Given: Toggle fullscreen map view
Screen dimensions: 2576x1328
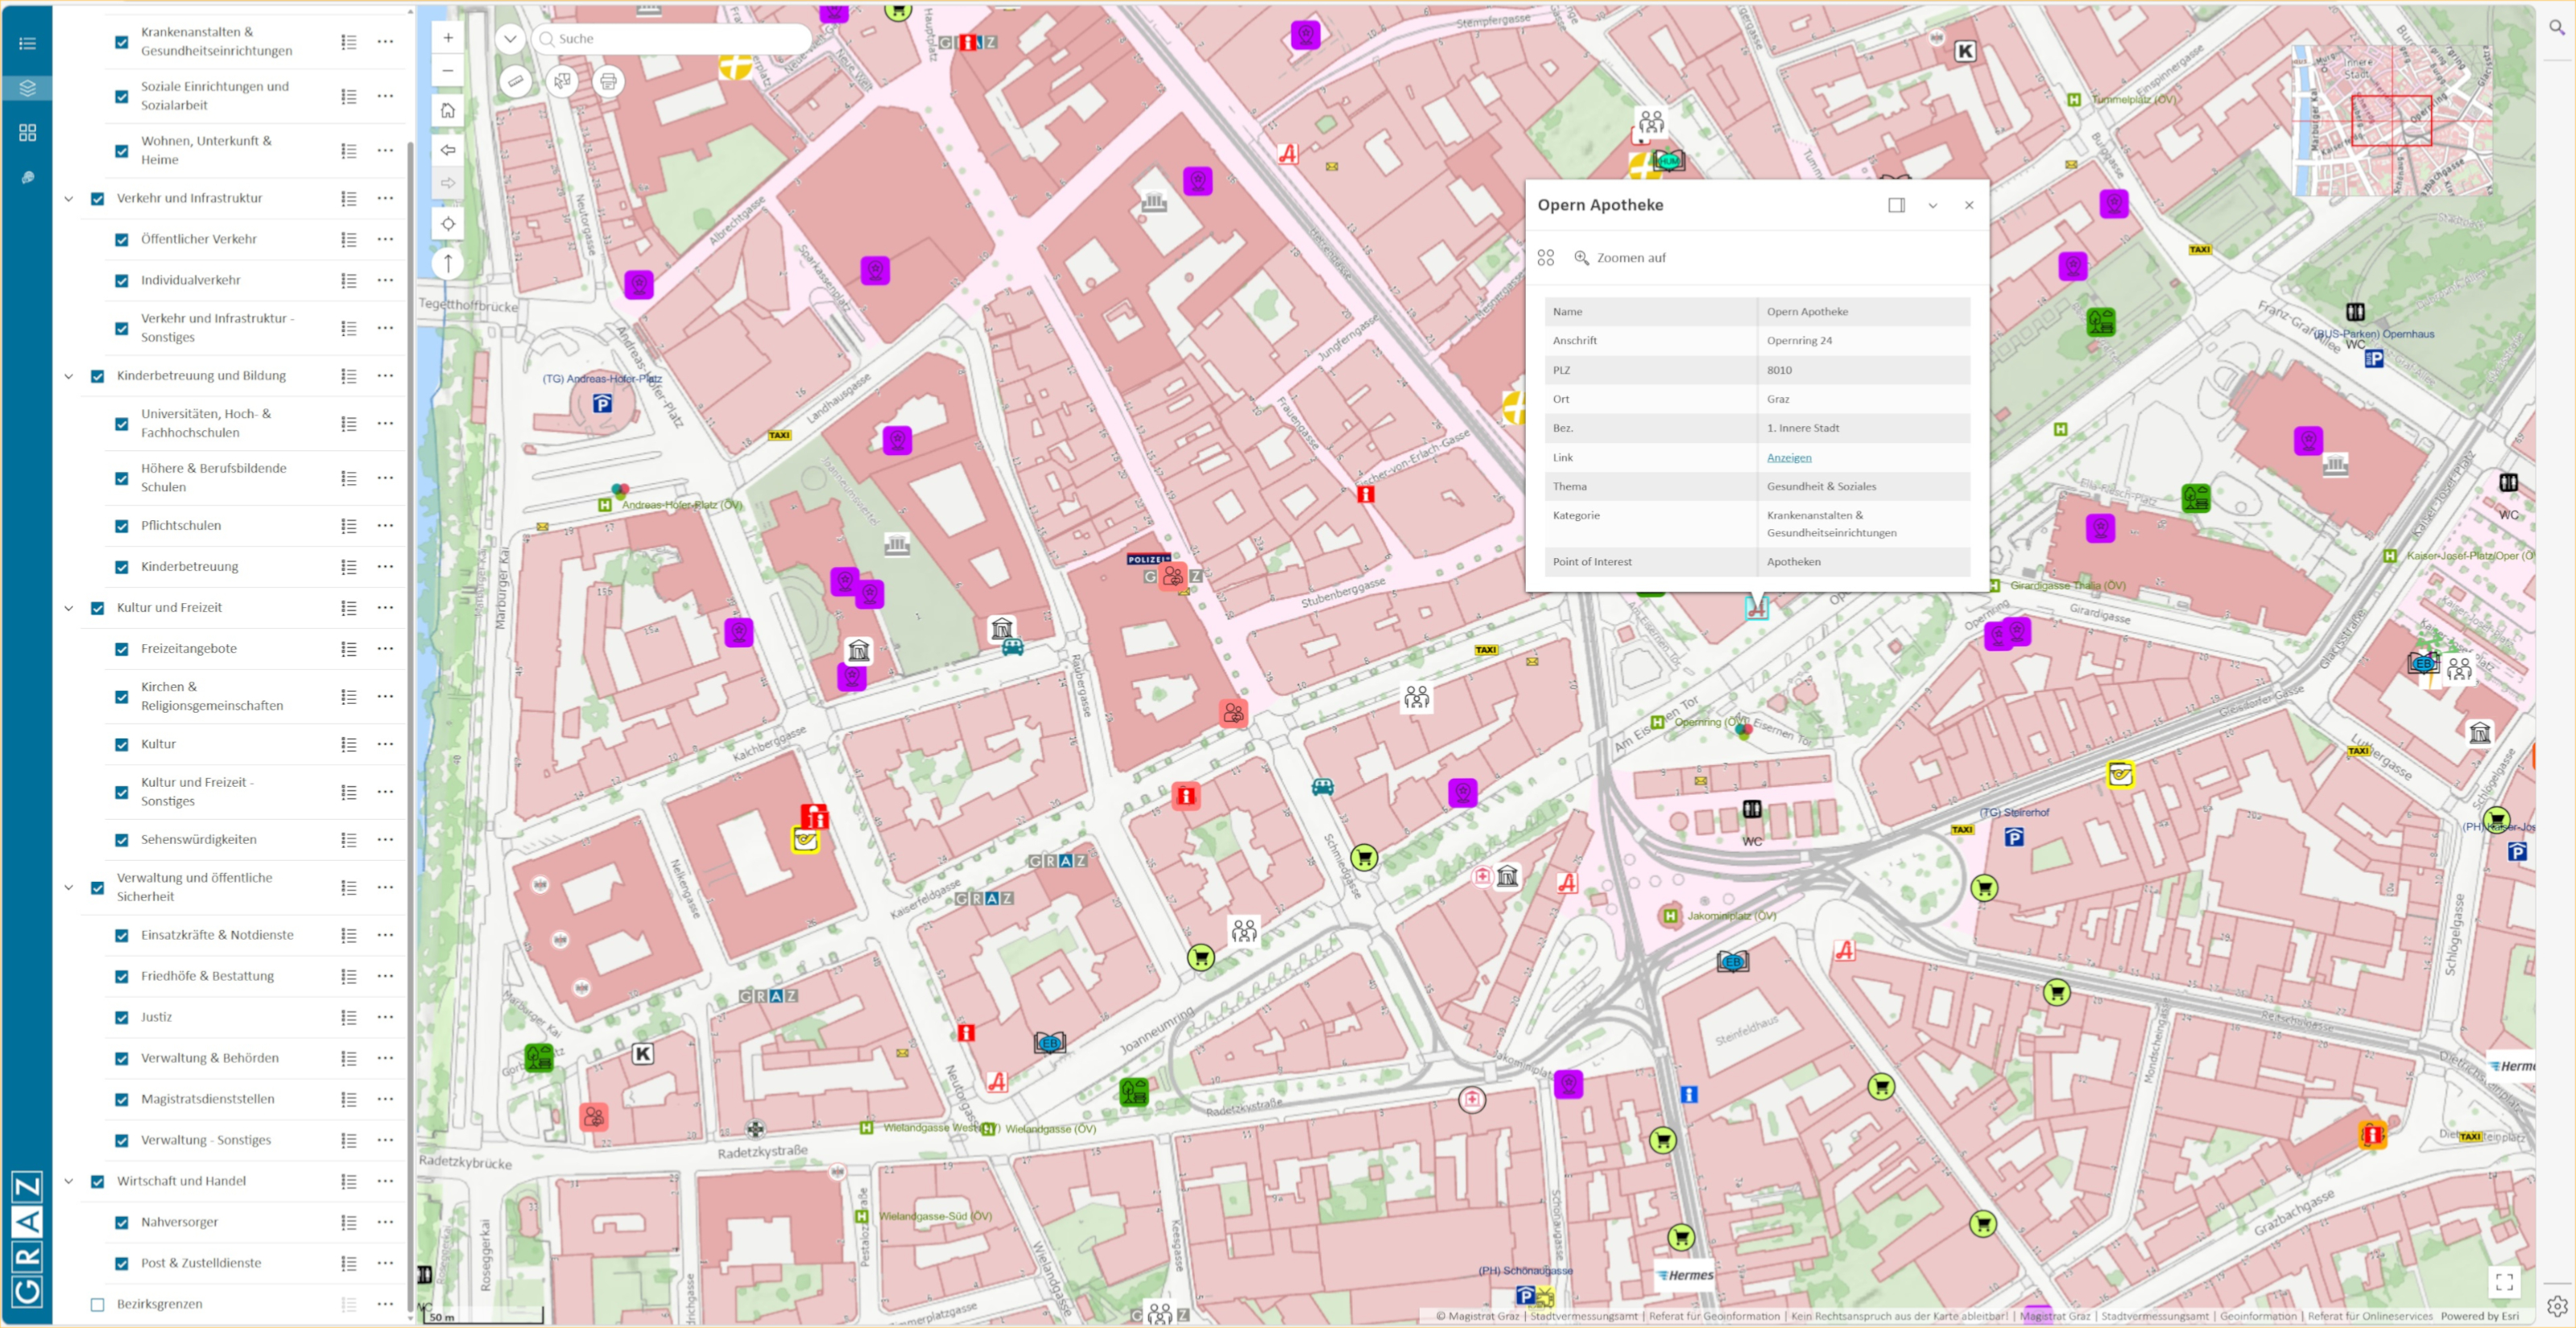Looking at the screenshot, I should pyautogui.click(x=2504, y=1281).
